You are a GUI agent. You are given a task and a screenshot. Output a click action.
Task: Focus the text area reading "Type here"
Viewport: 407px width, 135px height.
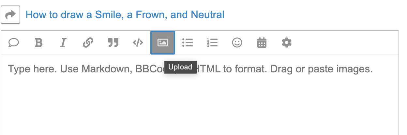coord(200,95)
